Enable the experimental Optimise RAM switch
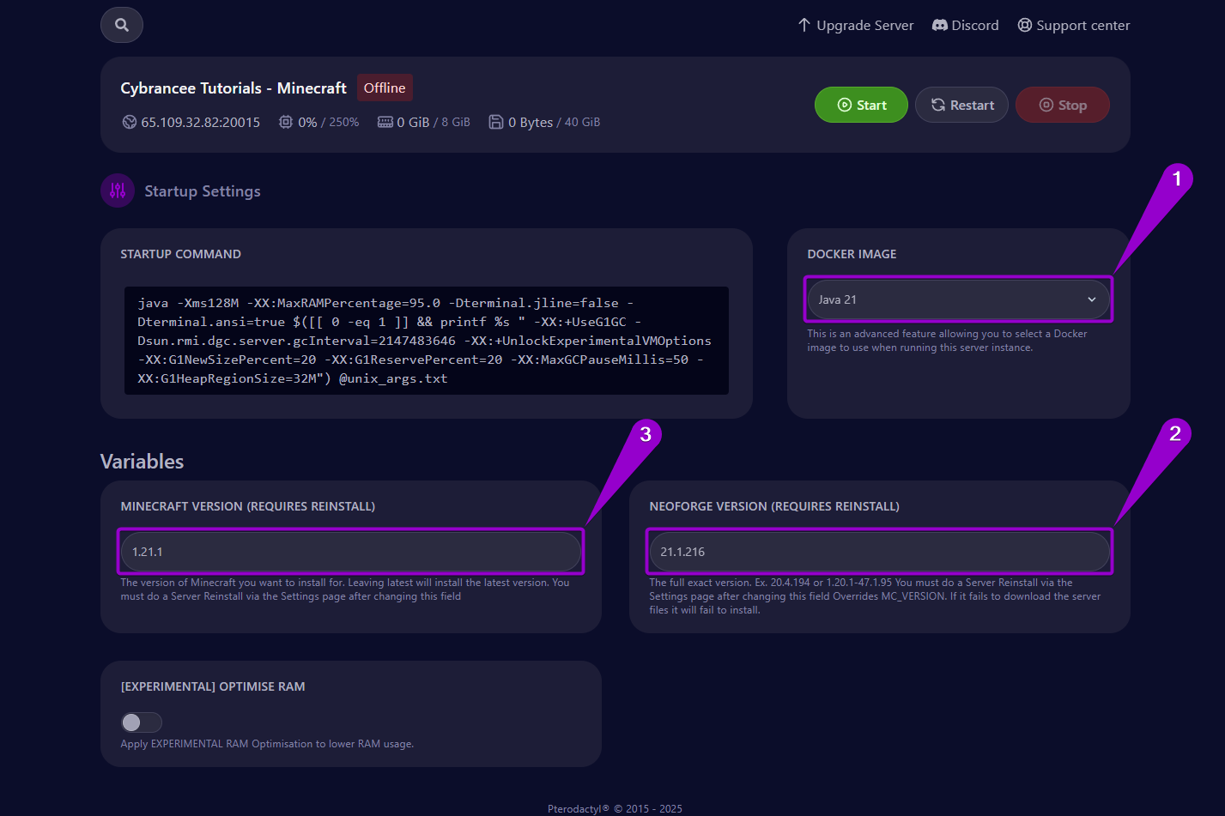 [141, 722]
